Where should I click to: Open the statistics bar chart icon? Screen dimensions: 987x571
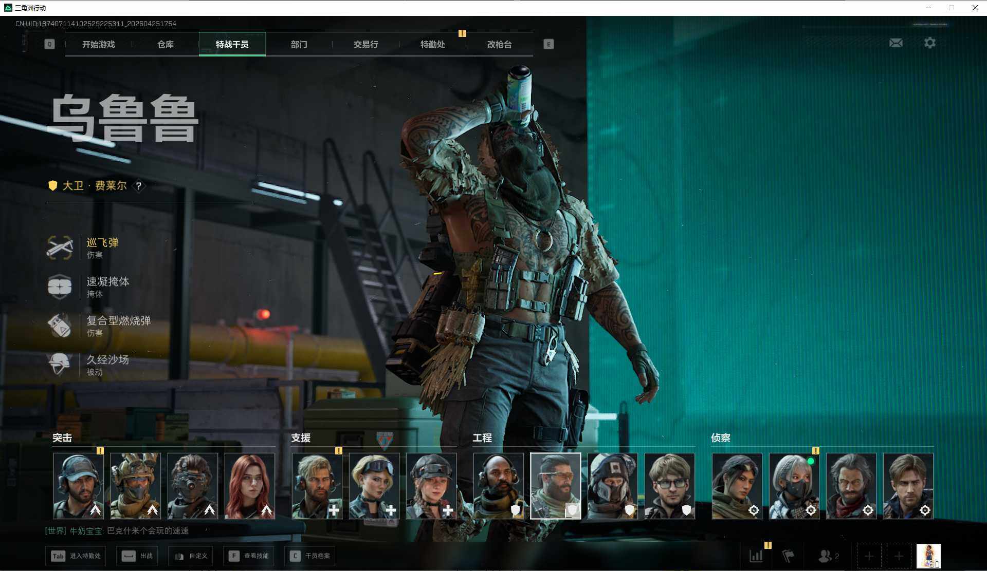pos(756,556)
